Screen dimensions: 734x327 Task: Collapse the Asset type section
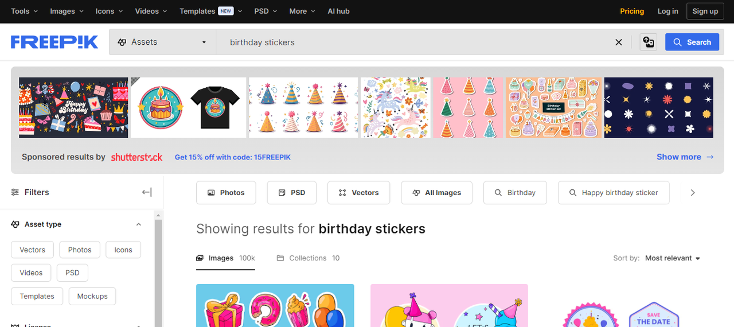coord(138,224)
